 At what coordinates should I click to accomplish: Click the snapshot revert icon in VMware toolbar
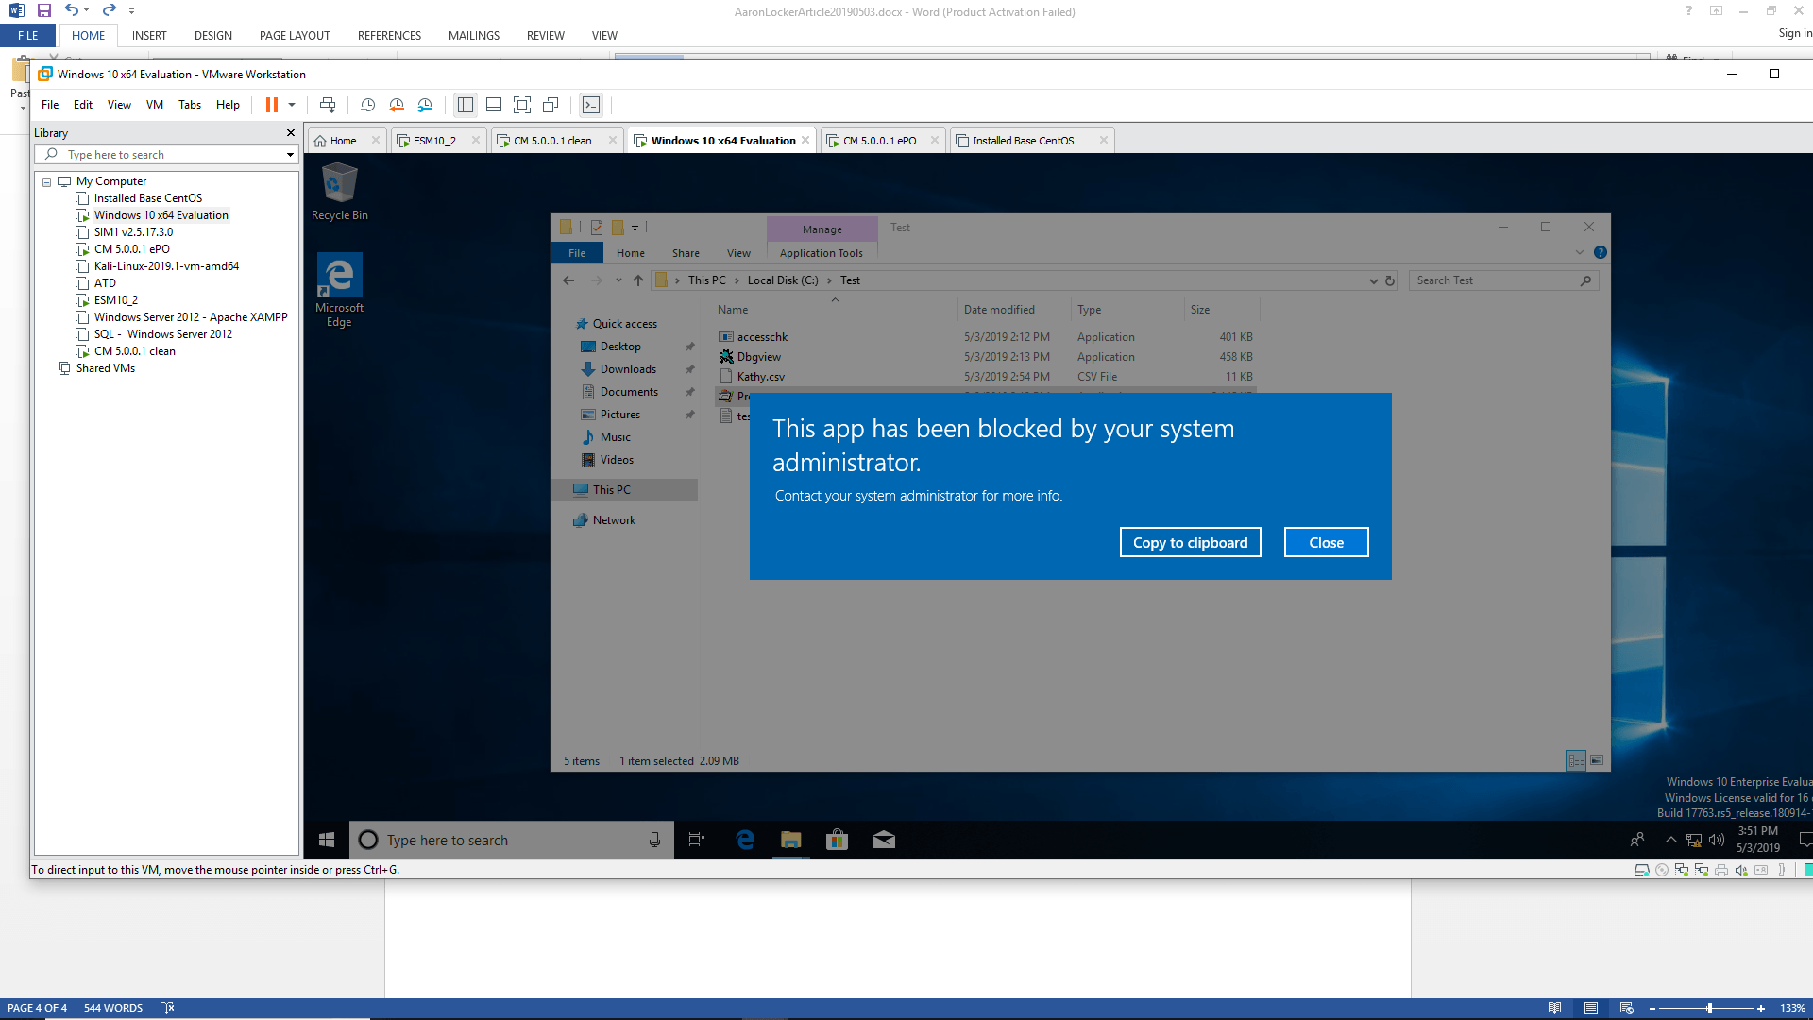(398, 105)
